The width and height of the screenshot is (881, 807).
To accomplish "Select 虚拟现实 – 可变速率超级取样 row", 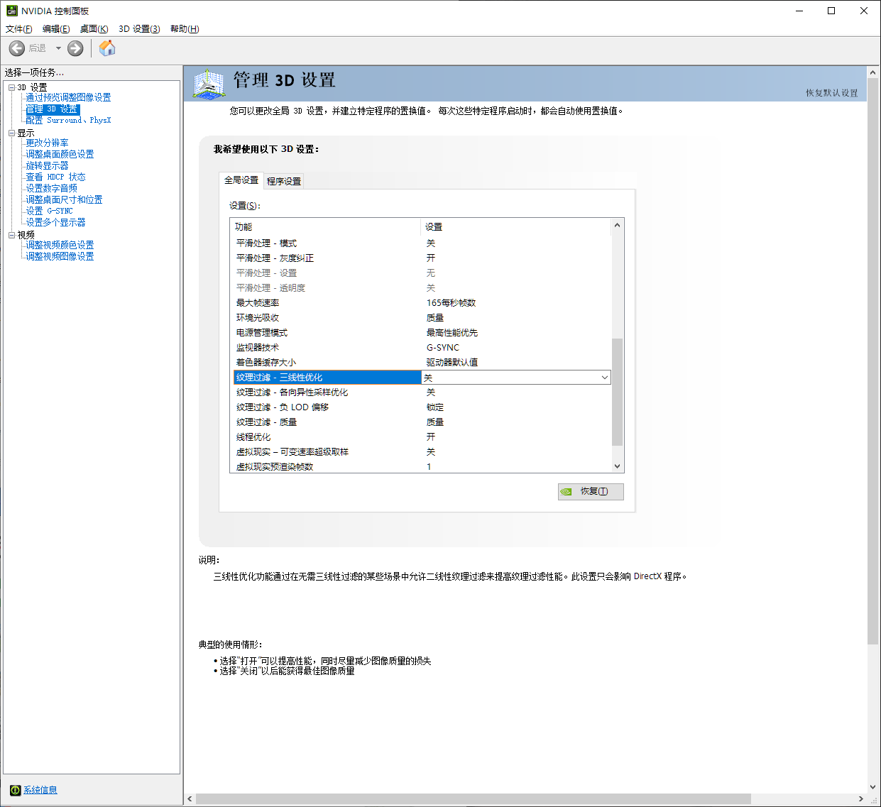I will (422, 452).
